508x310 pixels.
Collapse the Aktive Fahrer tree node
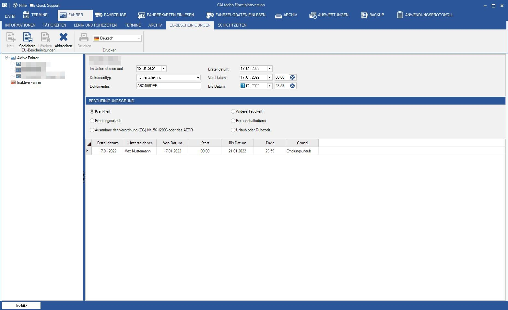(6, 58)
